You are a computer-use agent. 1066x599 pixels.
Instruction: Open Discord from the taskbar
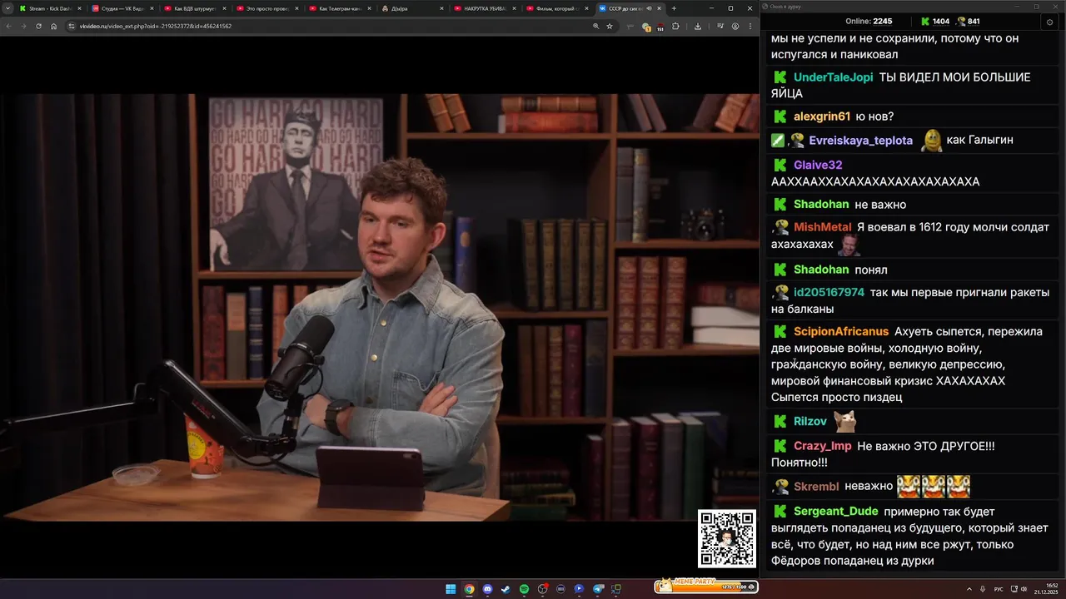[487, 589]
